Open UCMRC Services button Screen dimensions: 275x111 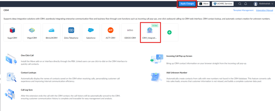[223, 4]
